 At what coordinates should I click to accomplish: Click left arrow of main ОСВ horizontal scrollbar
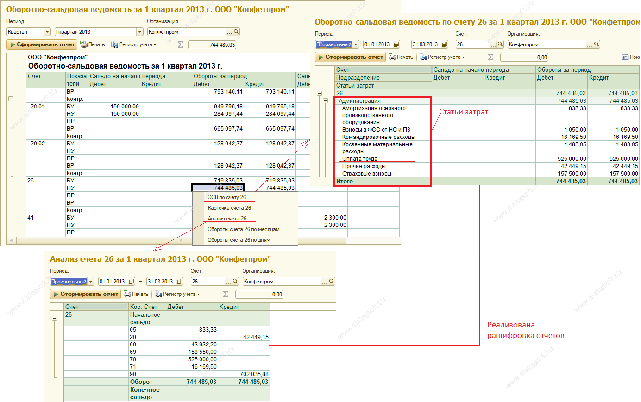(x=11, y=240)
